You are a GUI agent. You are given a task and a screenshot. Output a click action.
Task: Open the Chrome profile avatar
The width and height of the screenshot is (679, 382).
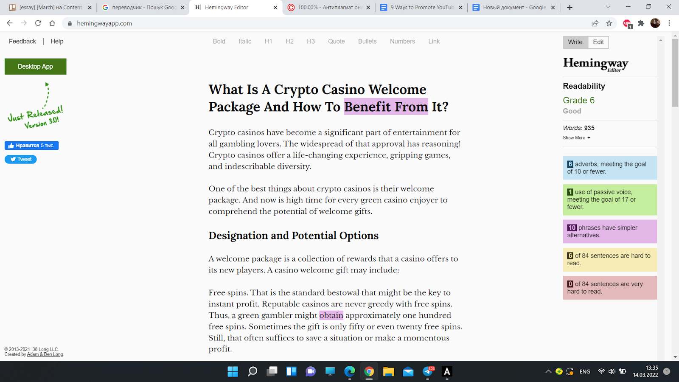point(655,23)
